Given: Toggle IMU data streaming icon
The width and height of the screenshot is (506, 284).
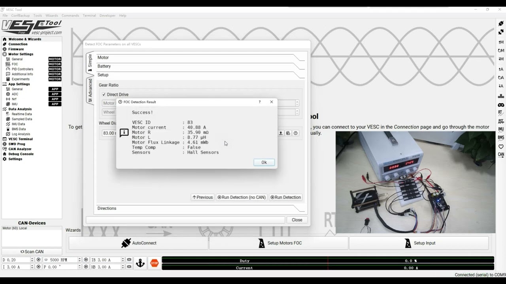Looking at the screenshot, I should point(501,129).
